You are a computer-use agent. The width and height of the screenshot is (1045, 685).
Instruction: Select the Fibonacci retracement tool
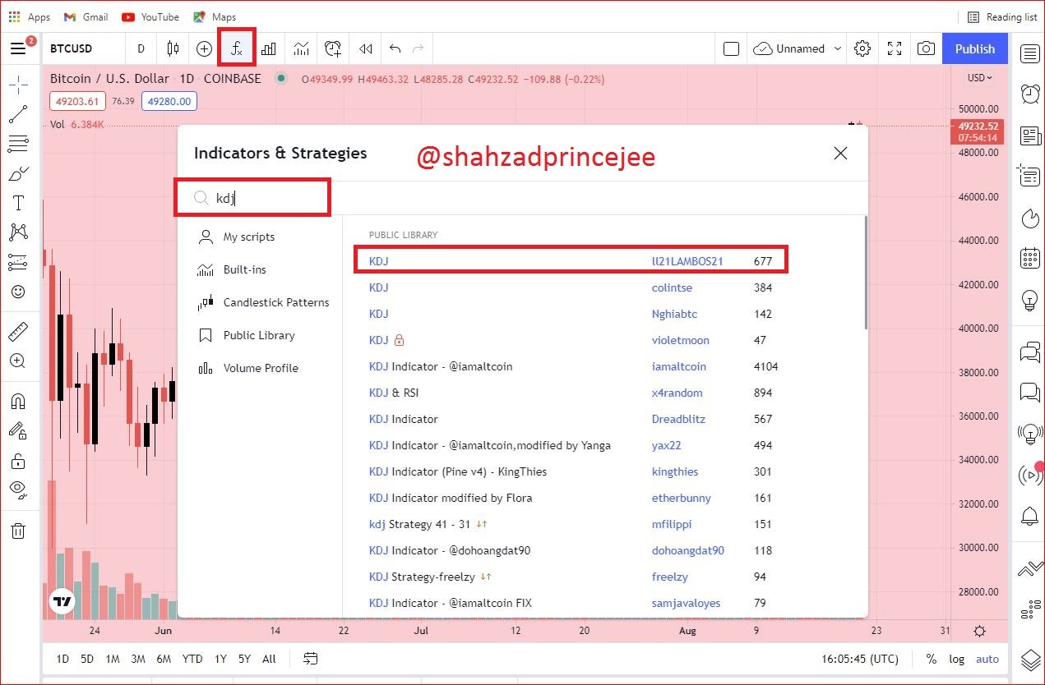click(x=18, y=144)
